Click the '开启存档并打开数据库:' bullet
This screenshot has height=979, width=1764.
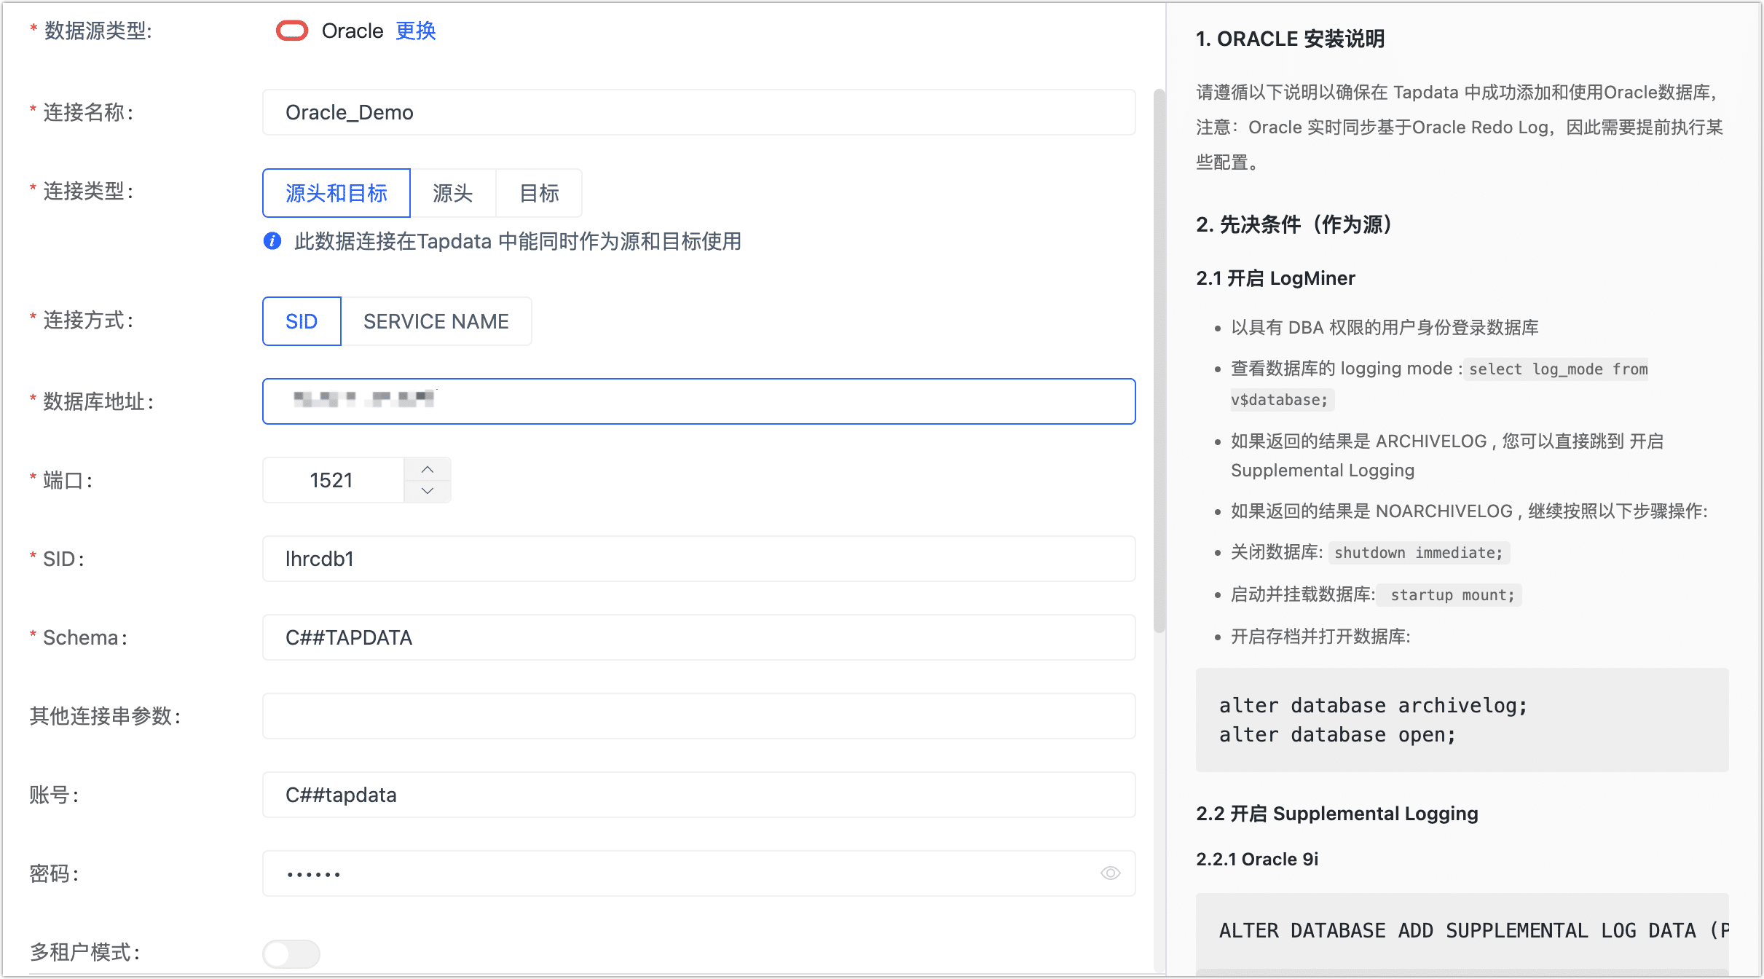point(1320,637)
